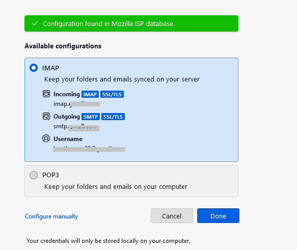Select the POP3 configuration radio button

coord(34,175)
